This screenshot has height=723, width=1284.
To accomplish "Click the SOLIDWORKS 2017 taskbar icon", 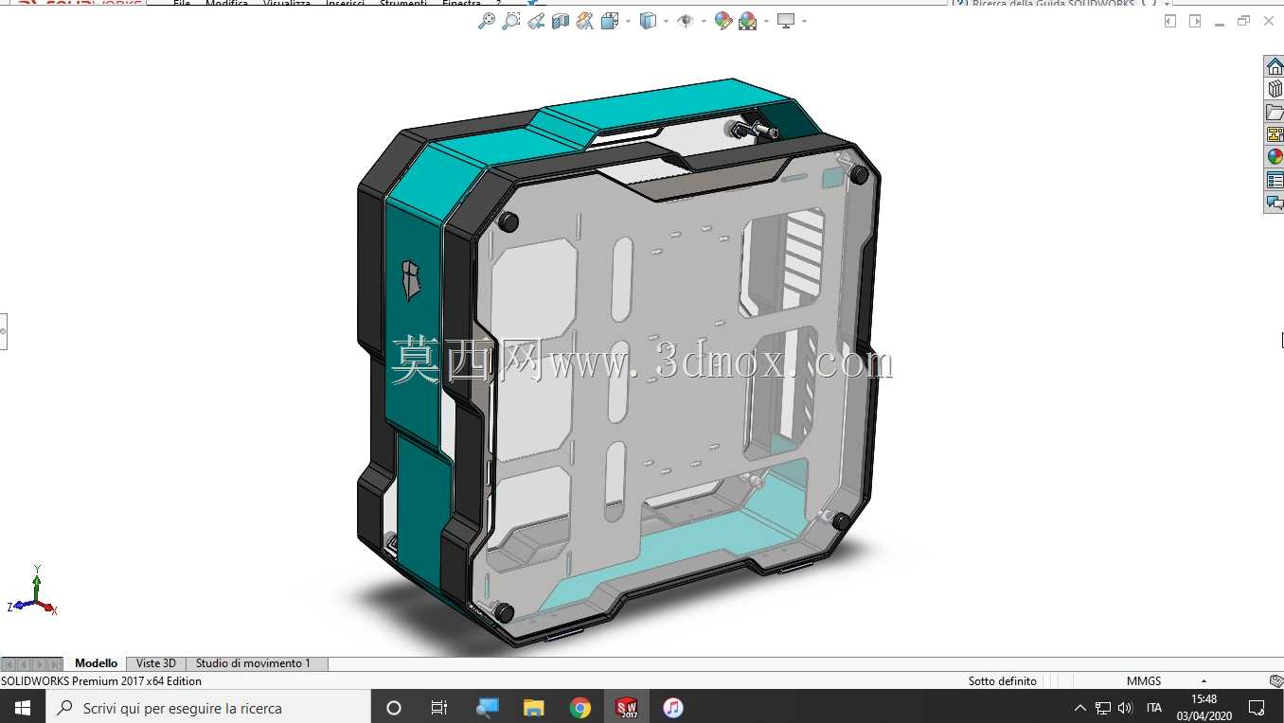I will click(627, 707).
